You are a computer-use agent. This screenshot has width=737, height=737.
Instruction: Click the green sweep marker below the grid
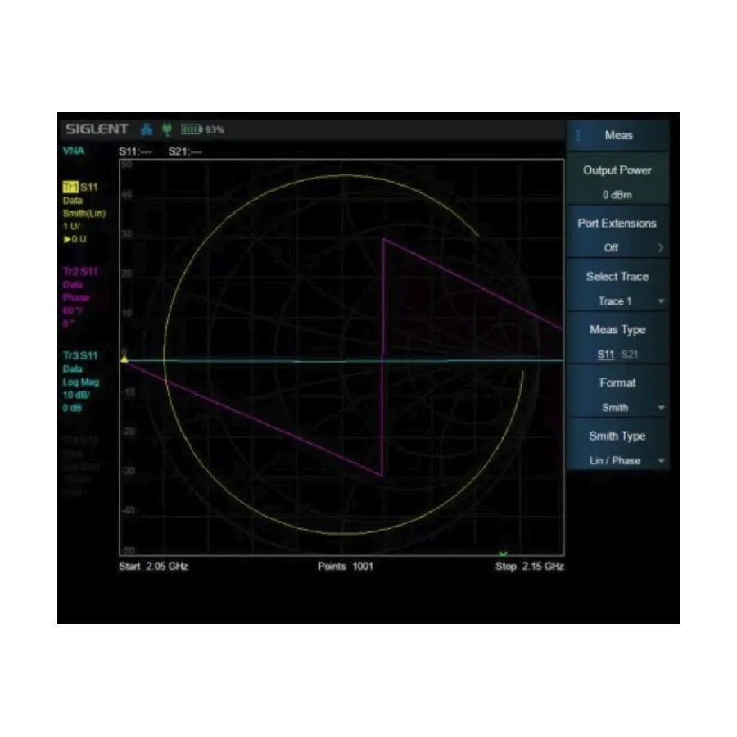point(504,553)
